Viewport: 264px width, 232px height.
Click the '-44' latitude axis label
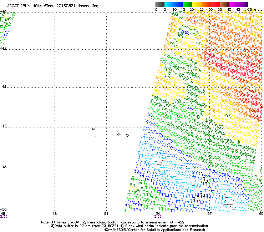[x=3, y=87]
